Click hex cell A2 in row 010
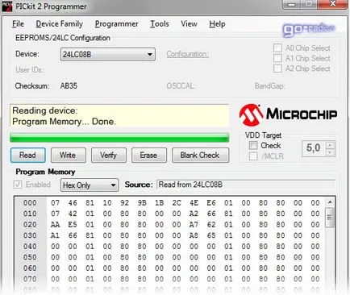The width and height of the screenshot is (350, 295). (x=194, y=214)
